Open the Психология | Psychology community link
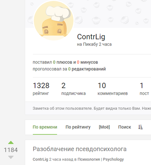Image resolution: width=151 pixels, height=165 pixels. (101, 159)
